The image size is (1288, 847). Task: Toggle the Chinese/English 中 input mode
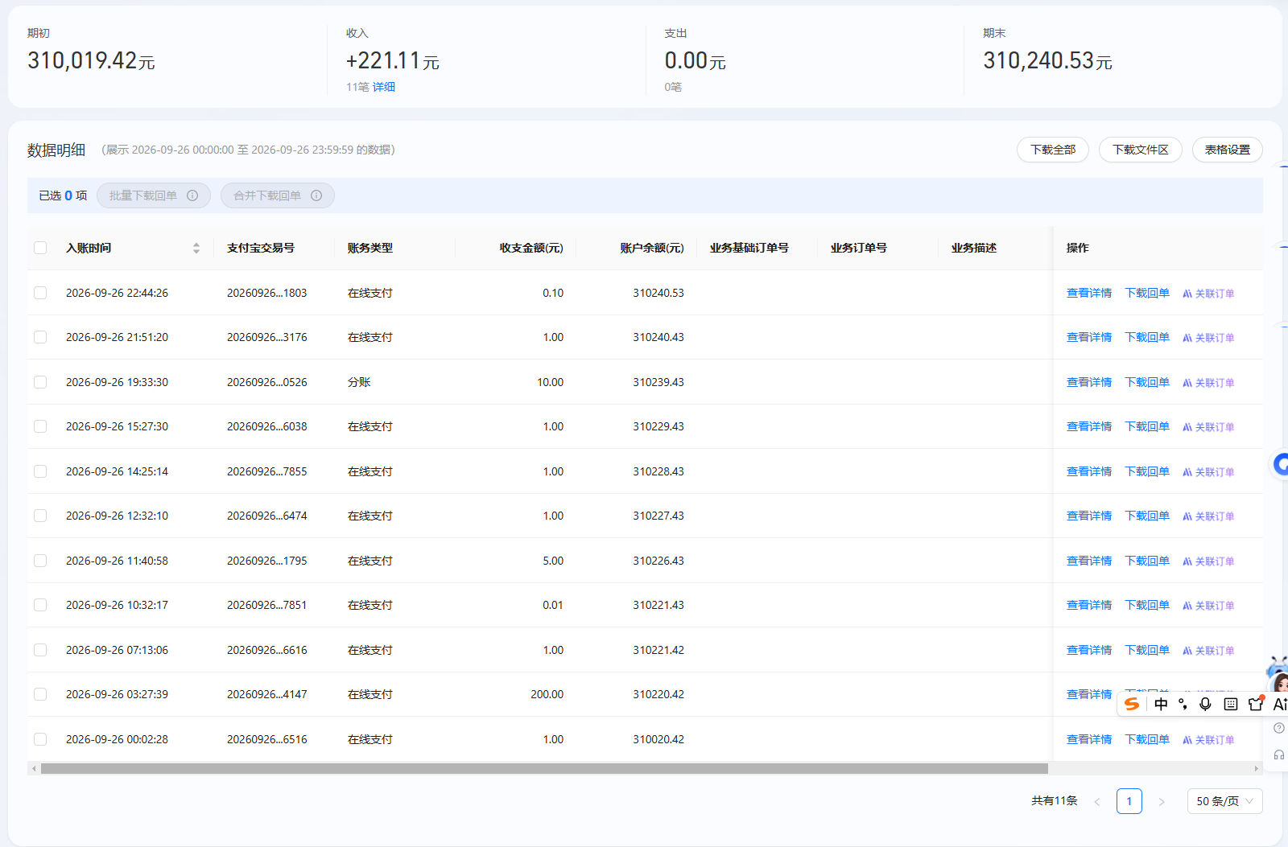(x=1161, y=704)
